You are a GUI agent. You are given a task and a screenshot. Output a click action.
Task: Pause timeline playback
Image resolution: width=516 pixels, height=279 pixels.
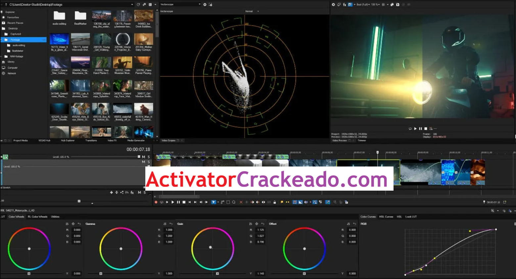pos(178,202)
